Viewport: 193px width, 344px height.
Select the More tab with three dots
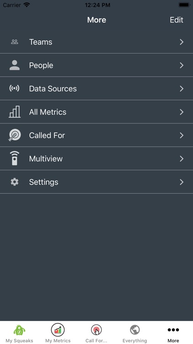(x=173, y=333)
